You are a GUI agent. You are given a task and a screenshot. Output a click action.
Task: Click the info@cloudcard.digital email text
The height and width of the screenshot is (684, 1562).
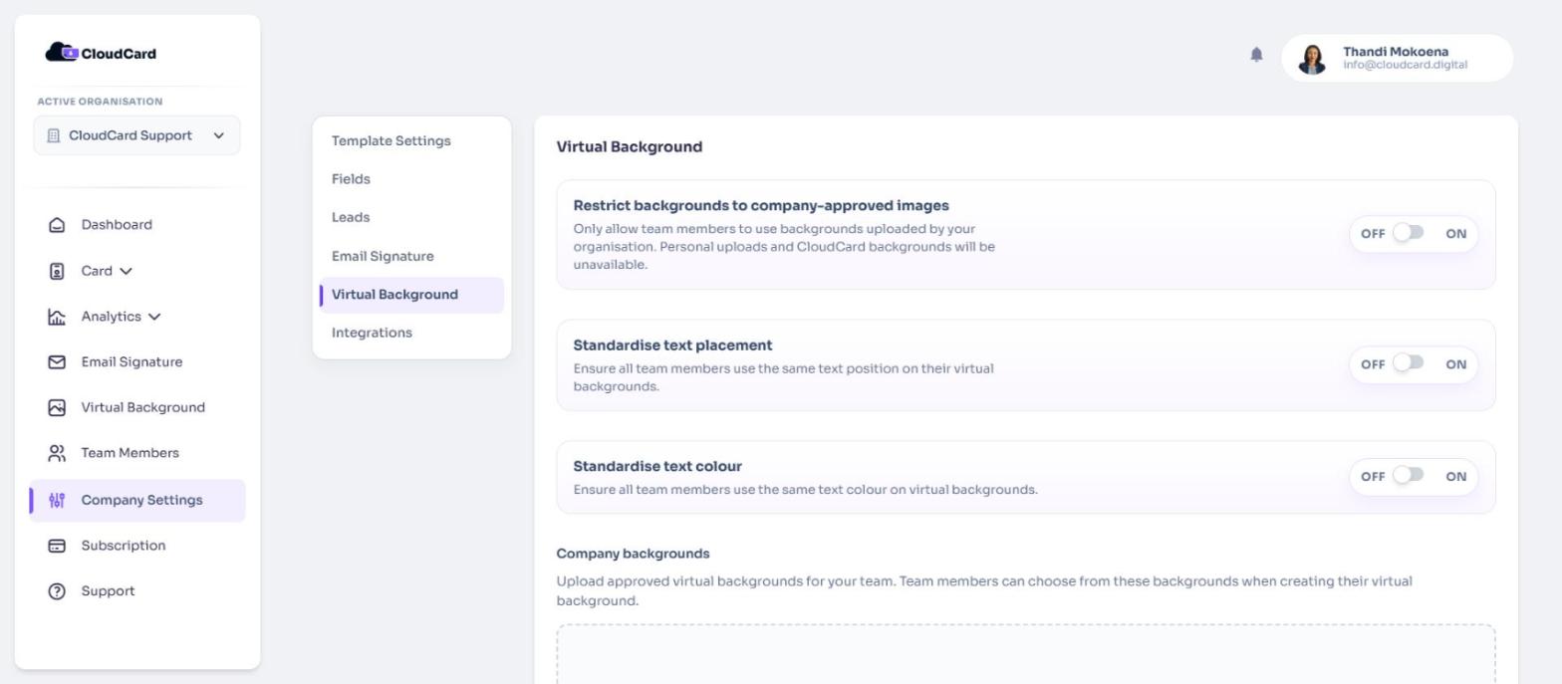[1405, 65]
